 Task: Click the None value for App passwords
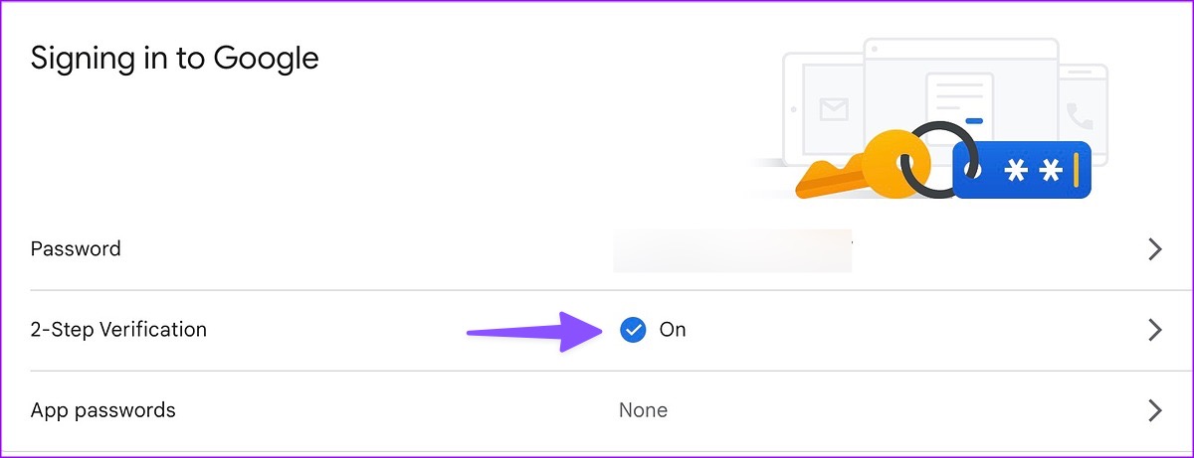tap(643, 410)
